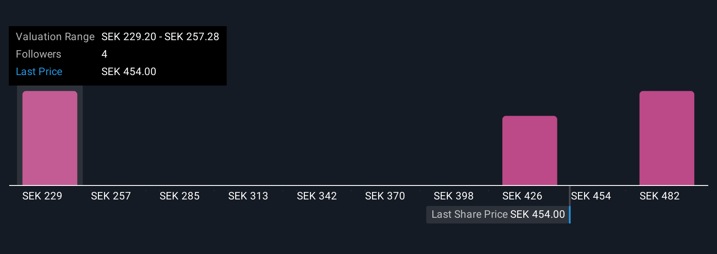Click the SEK 257 axis label
The image size is (717, 254).
coord(111,196)
